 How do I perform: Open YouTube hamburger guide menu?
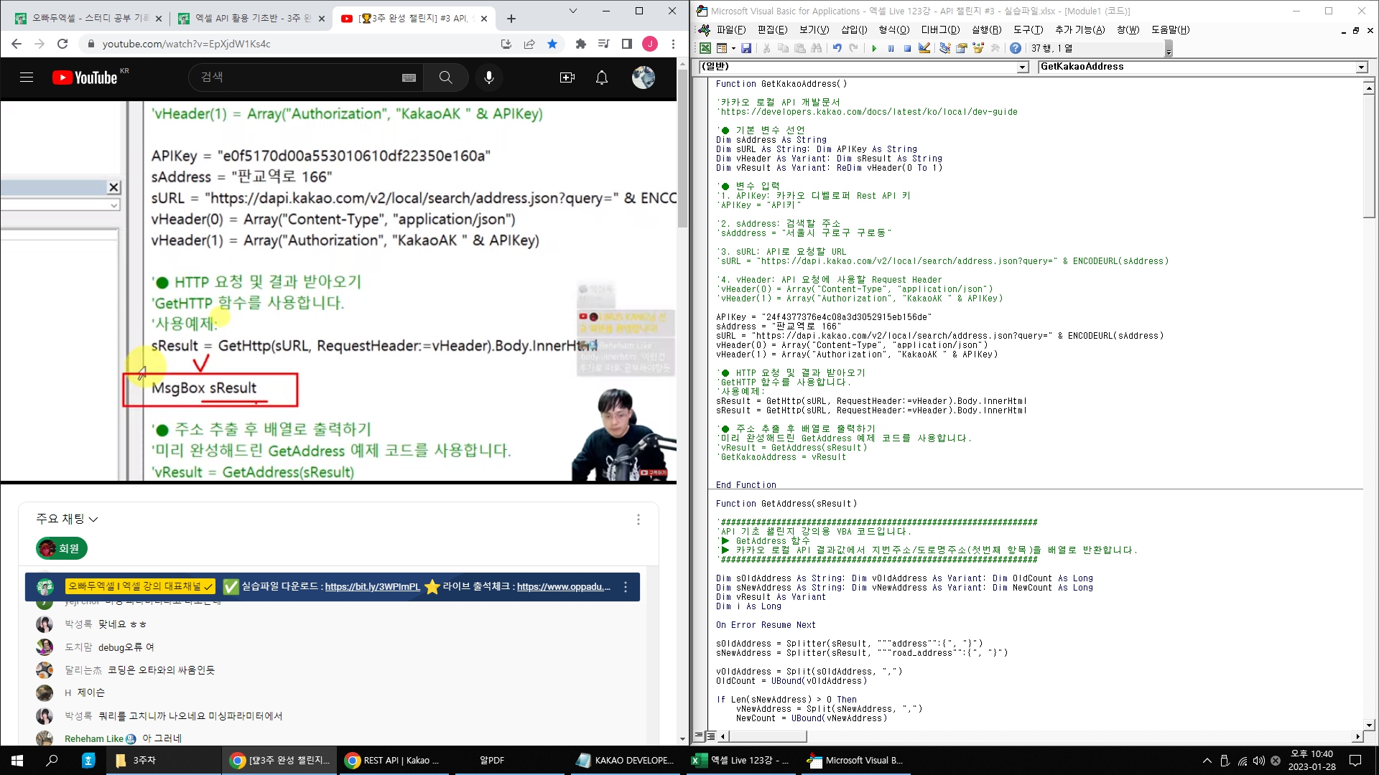(27, 77)
